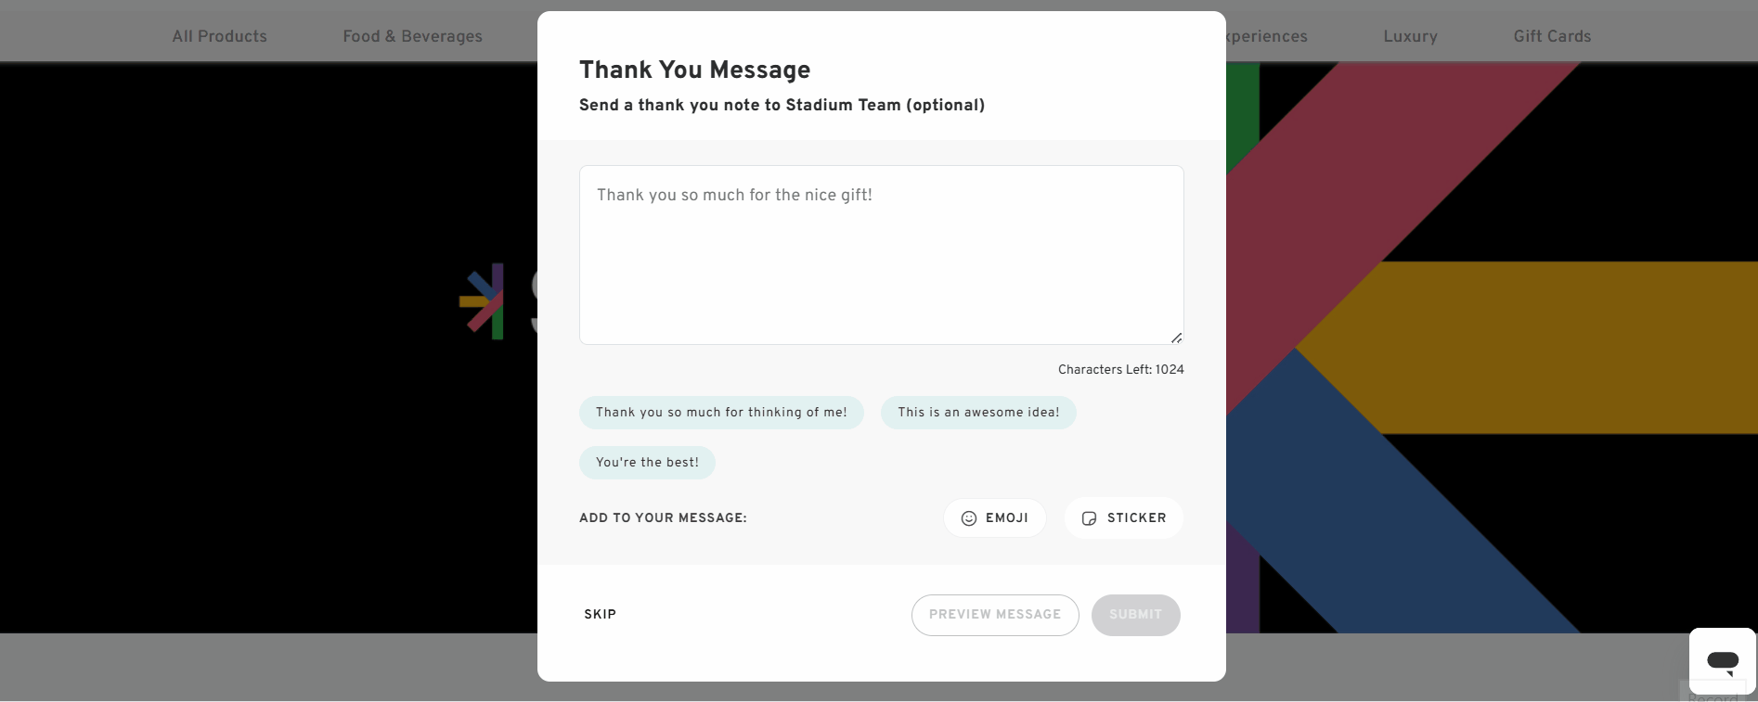Open the chat support bubble widget
Screen dimensions: 1758x702
(x=1722, y=659)
